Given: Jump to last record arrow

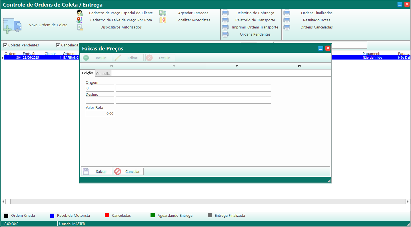Looking at the screenshot, I should (299, 66).
